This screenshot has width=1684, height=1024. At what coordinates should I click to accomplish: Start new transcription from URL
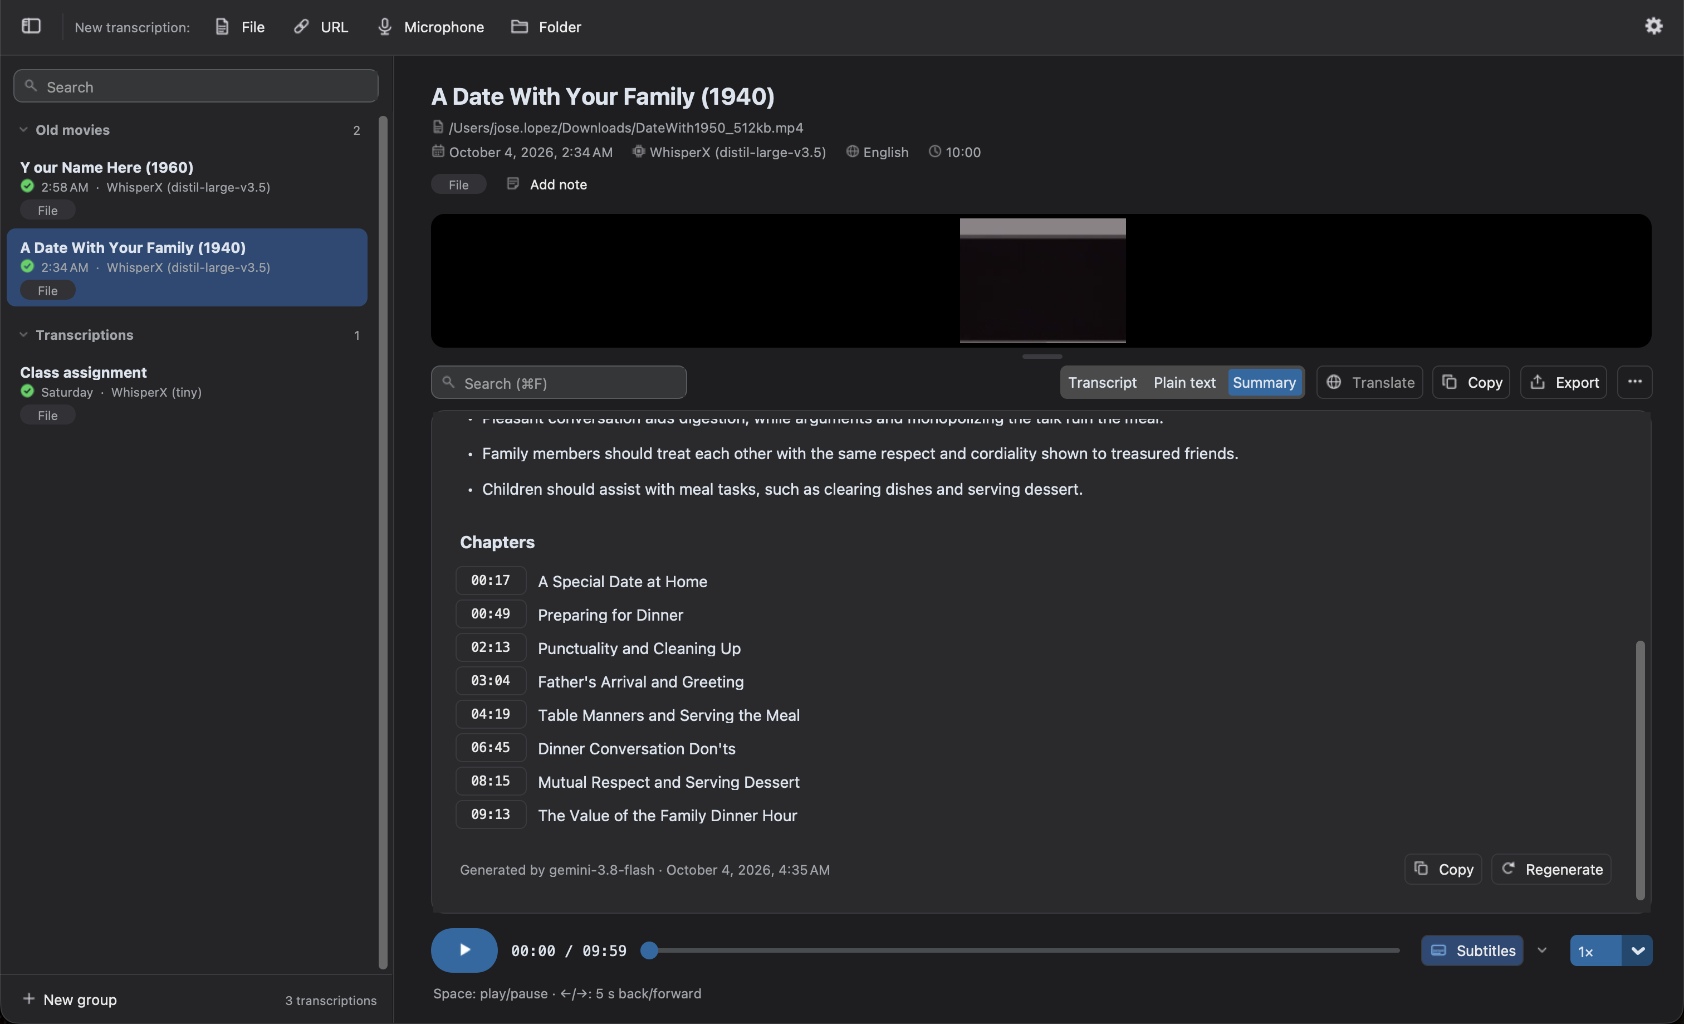[321, 27]
